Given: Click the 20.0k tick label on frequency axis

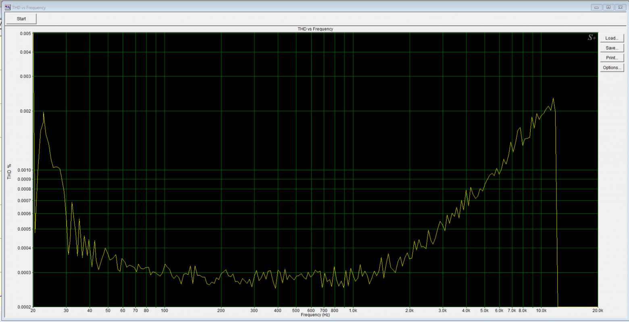Looking at the screenshot, I should point(598,311).
